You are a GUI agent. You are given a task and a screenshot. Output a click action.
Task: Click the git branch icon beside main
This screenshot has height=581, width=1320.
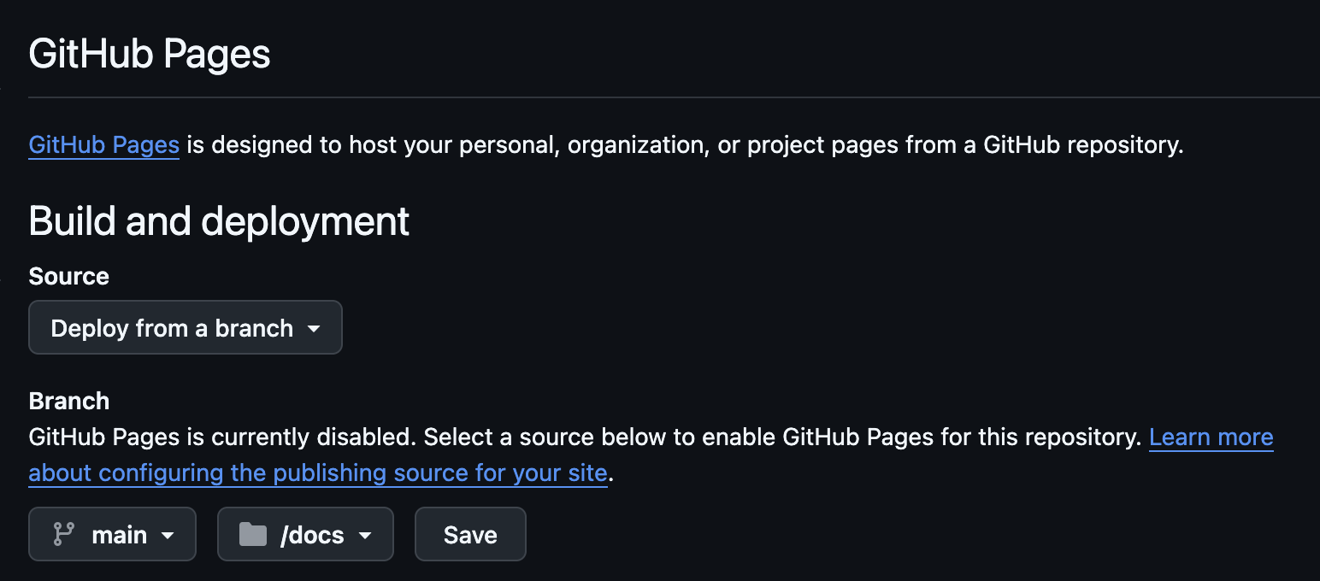click(63, 535)
